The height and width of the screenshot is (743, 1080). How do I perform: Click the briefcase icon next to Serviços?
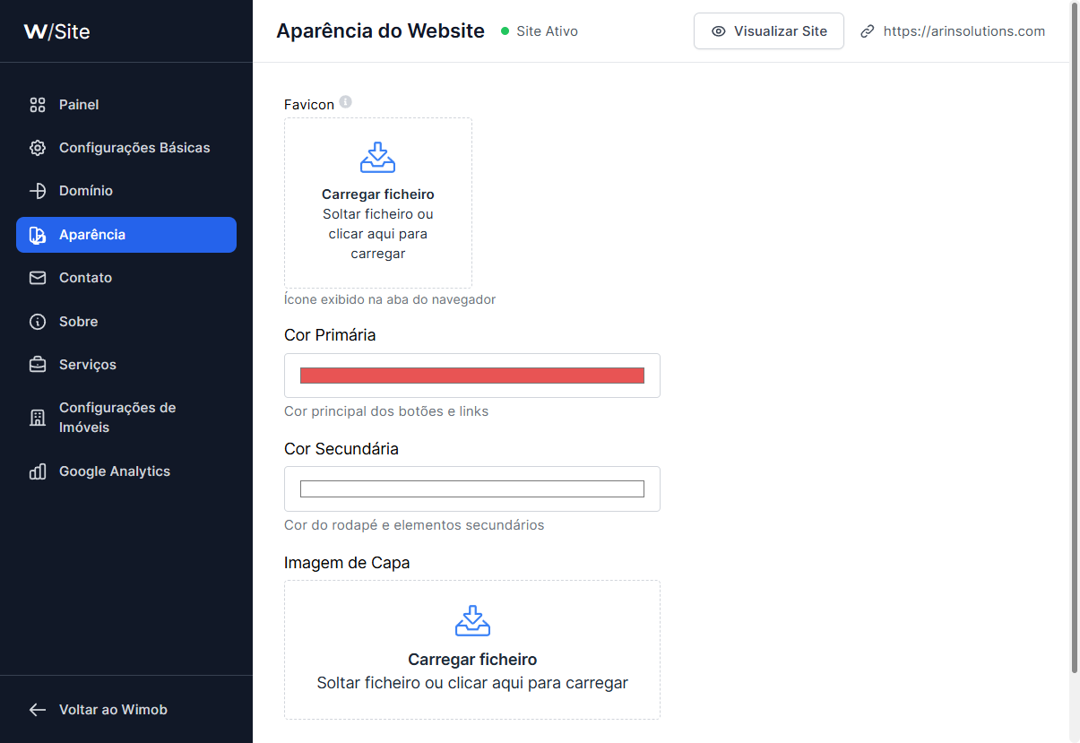38,365
